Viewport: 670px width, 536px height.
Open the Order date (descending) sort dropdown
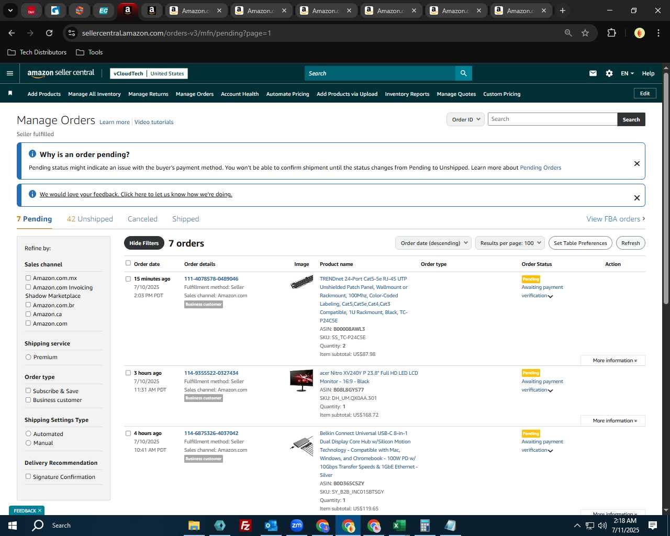(x=433, y=243)
